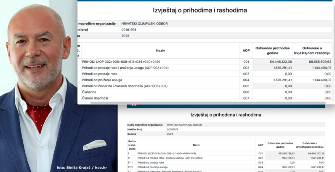Select 'Prihodi od prodaje roba' in the 2025 report
The width and height of the screenshot is (335, 172).
pyautogui.click(x=100, y=74)
